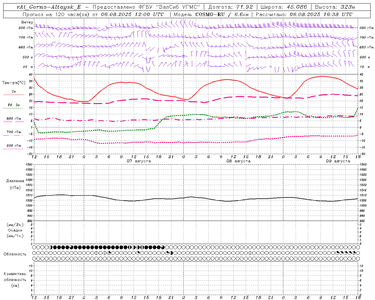Click the '07 августа' date marker
375x300 pixels.
139,161
